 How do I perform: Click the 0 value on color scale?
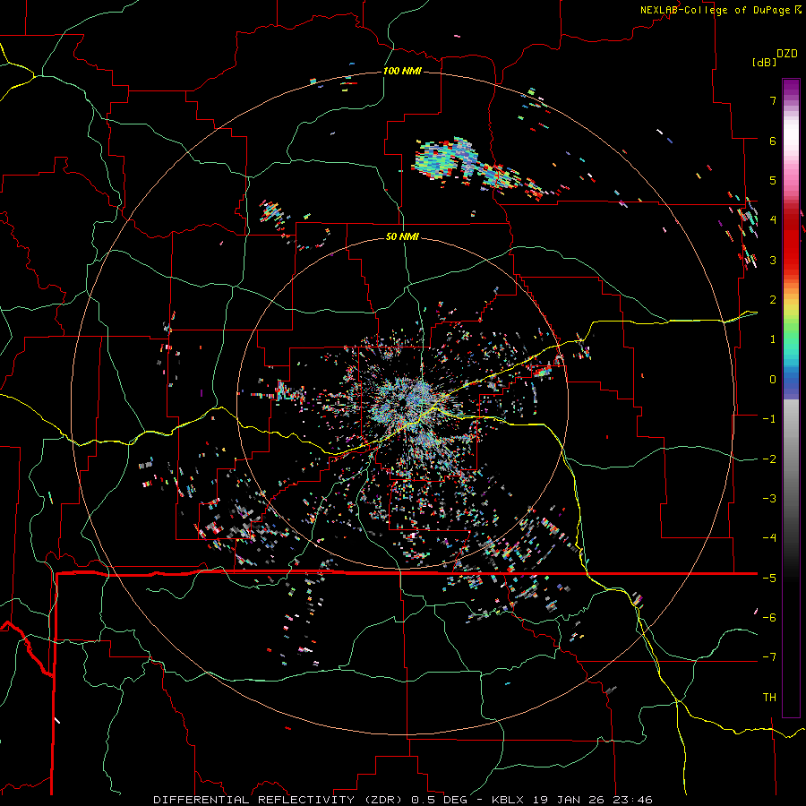point(773,380)
